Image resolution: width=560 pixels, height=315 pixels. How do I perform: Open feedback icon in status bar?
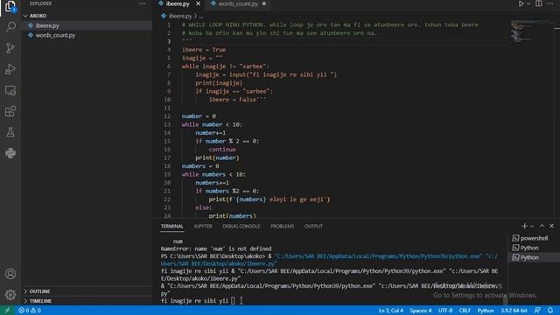point(537,311)
